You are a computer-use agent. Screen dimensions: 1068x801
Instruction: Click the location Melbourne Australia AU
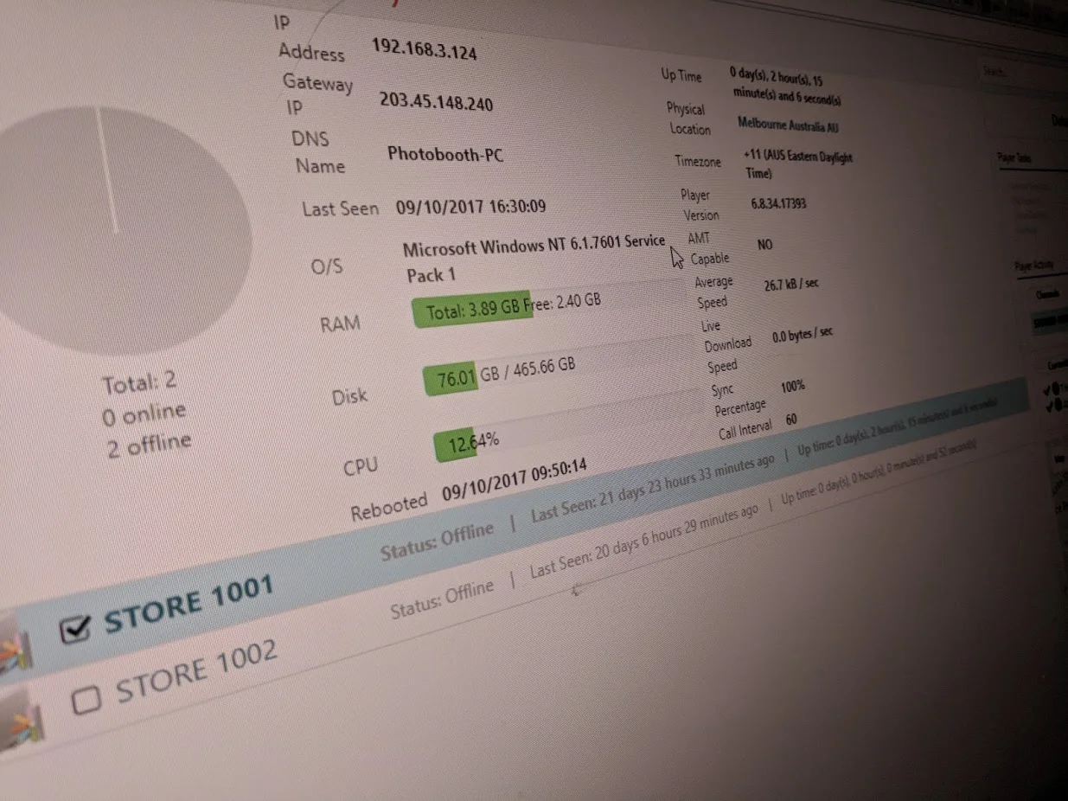tap(788, 125)
